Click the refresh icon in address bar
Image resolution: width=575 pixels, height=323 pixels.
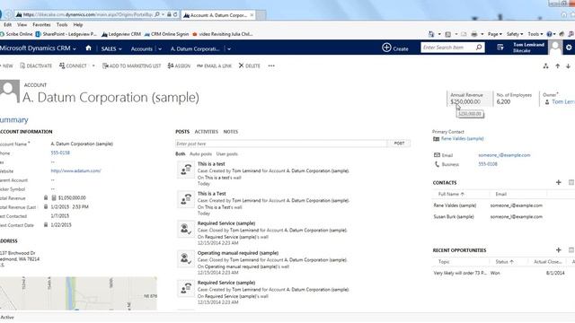[x=176, y=14]
